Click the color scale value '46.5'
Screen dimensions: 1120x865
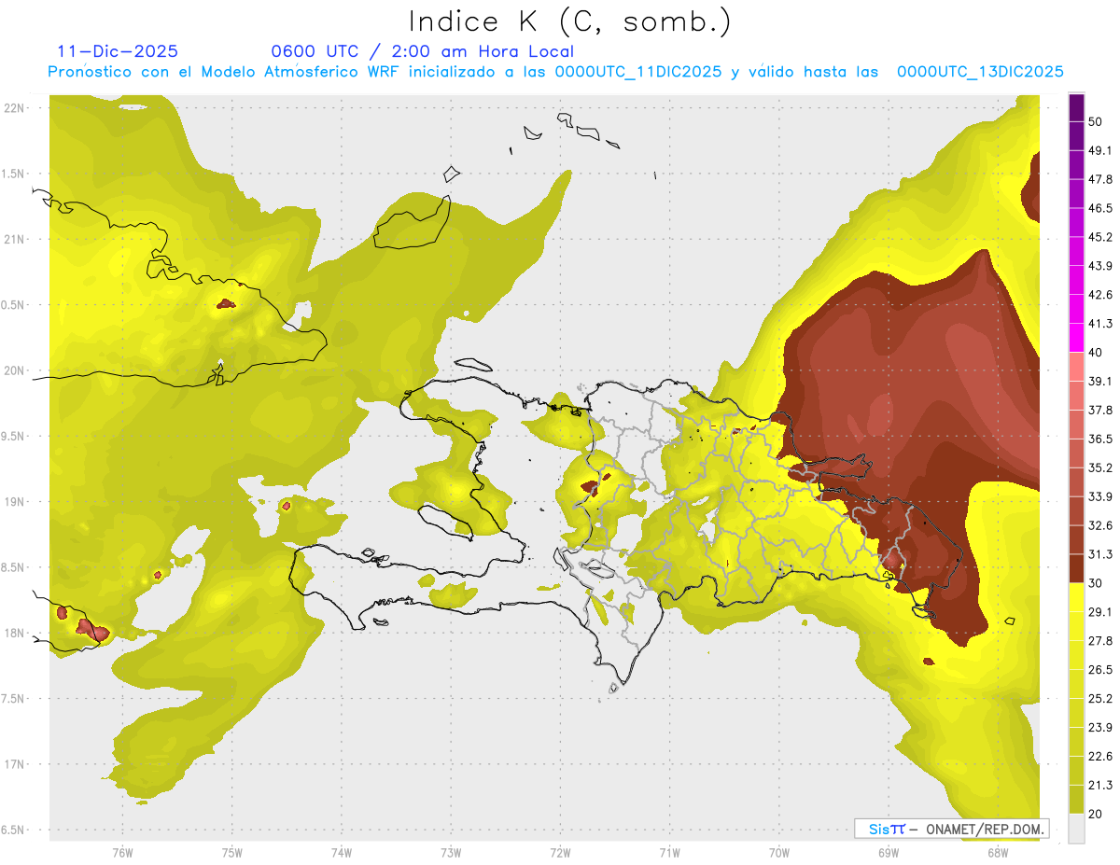coord(1100,208)
